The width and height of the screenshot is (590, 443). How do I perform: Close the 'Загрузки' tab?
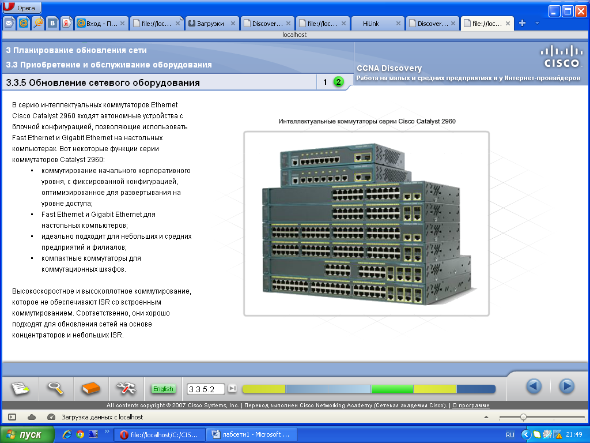[233, 23]
